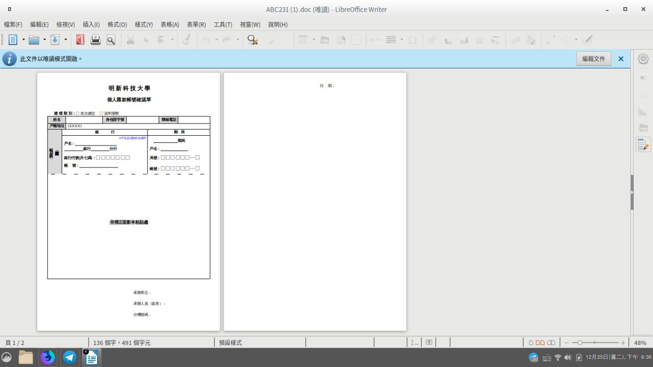Click the Insert Chart icon
This screenshot has width=653, height=367.
tap(340, 40)
